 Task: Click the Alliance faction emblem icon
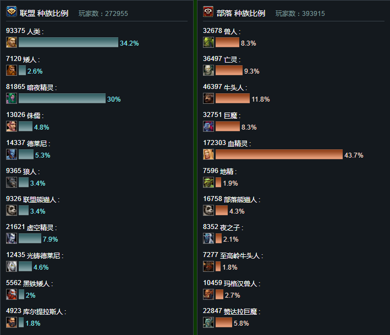12,12
